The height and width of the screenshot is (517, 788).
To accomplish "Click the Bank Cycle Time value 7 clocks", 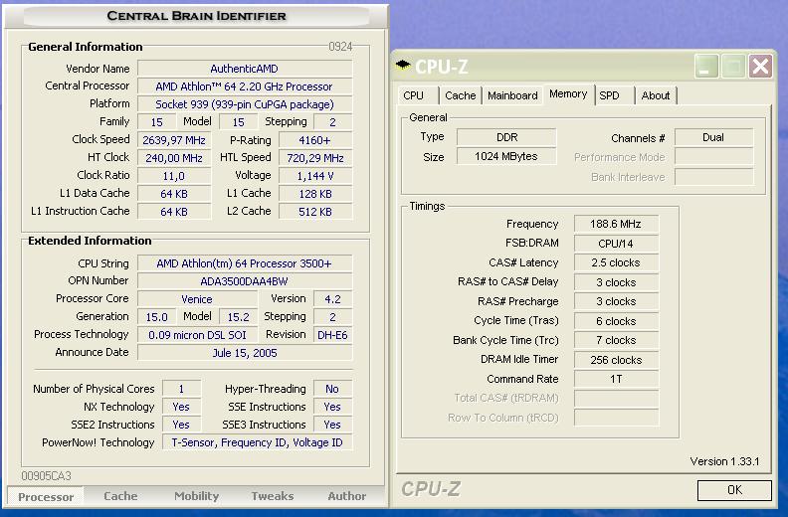I will coord(616,340).
